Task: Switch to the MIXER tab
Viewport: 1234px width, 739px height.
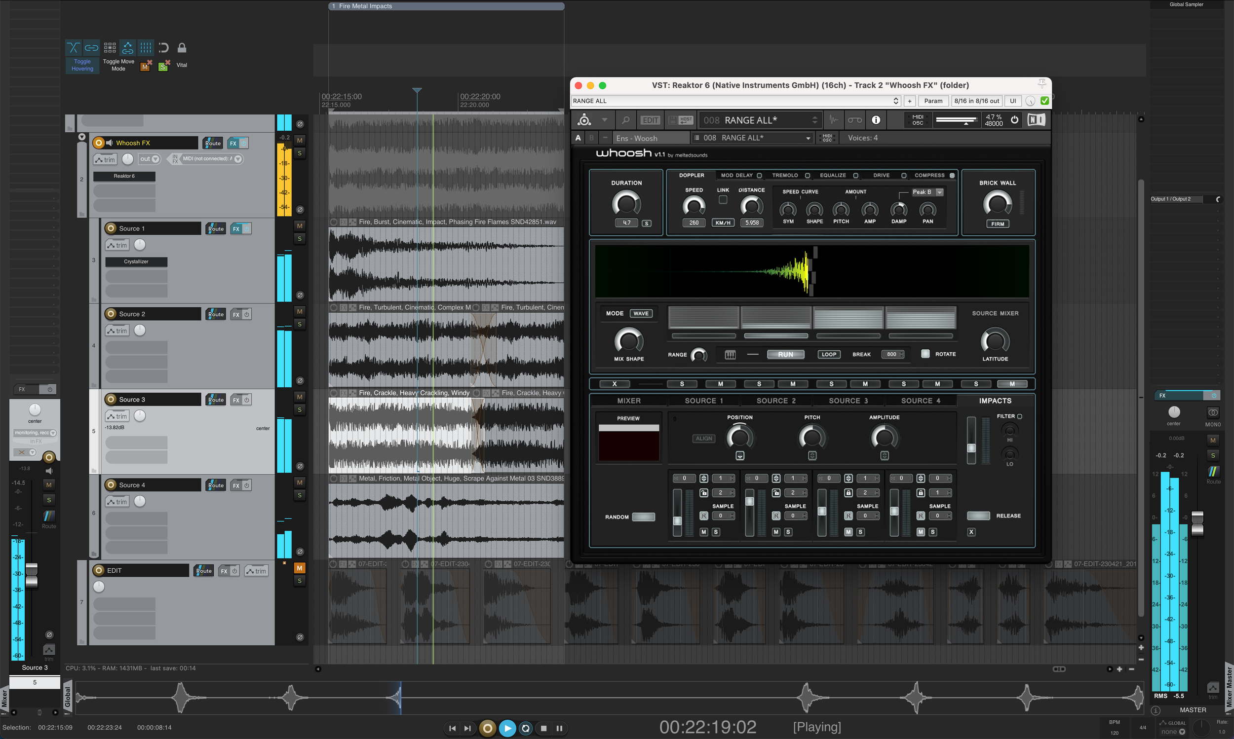Action: pyautogui.click(x=629, y=401)
